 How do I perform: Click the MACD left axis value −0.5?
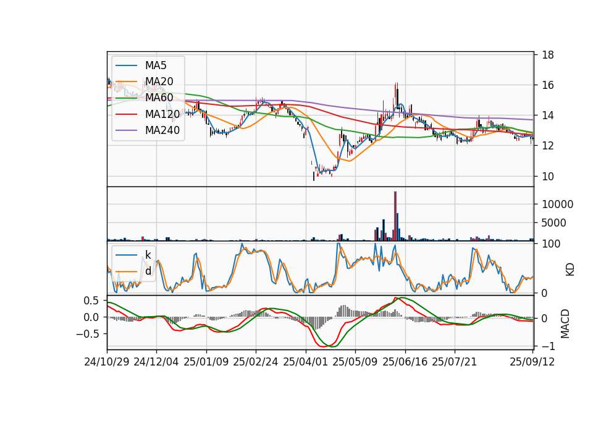87,334
